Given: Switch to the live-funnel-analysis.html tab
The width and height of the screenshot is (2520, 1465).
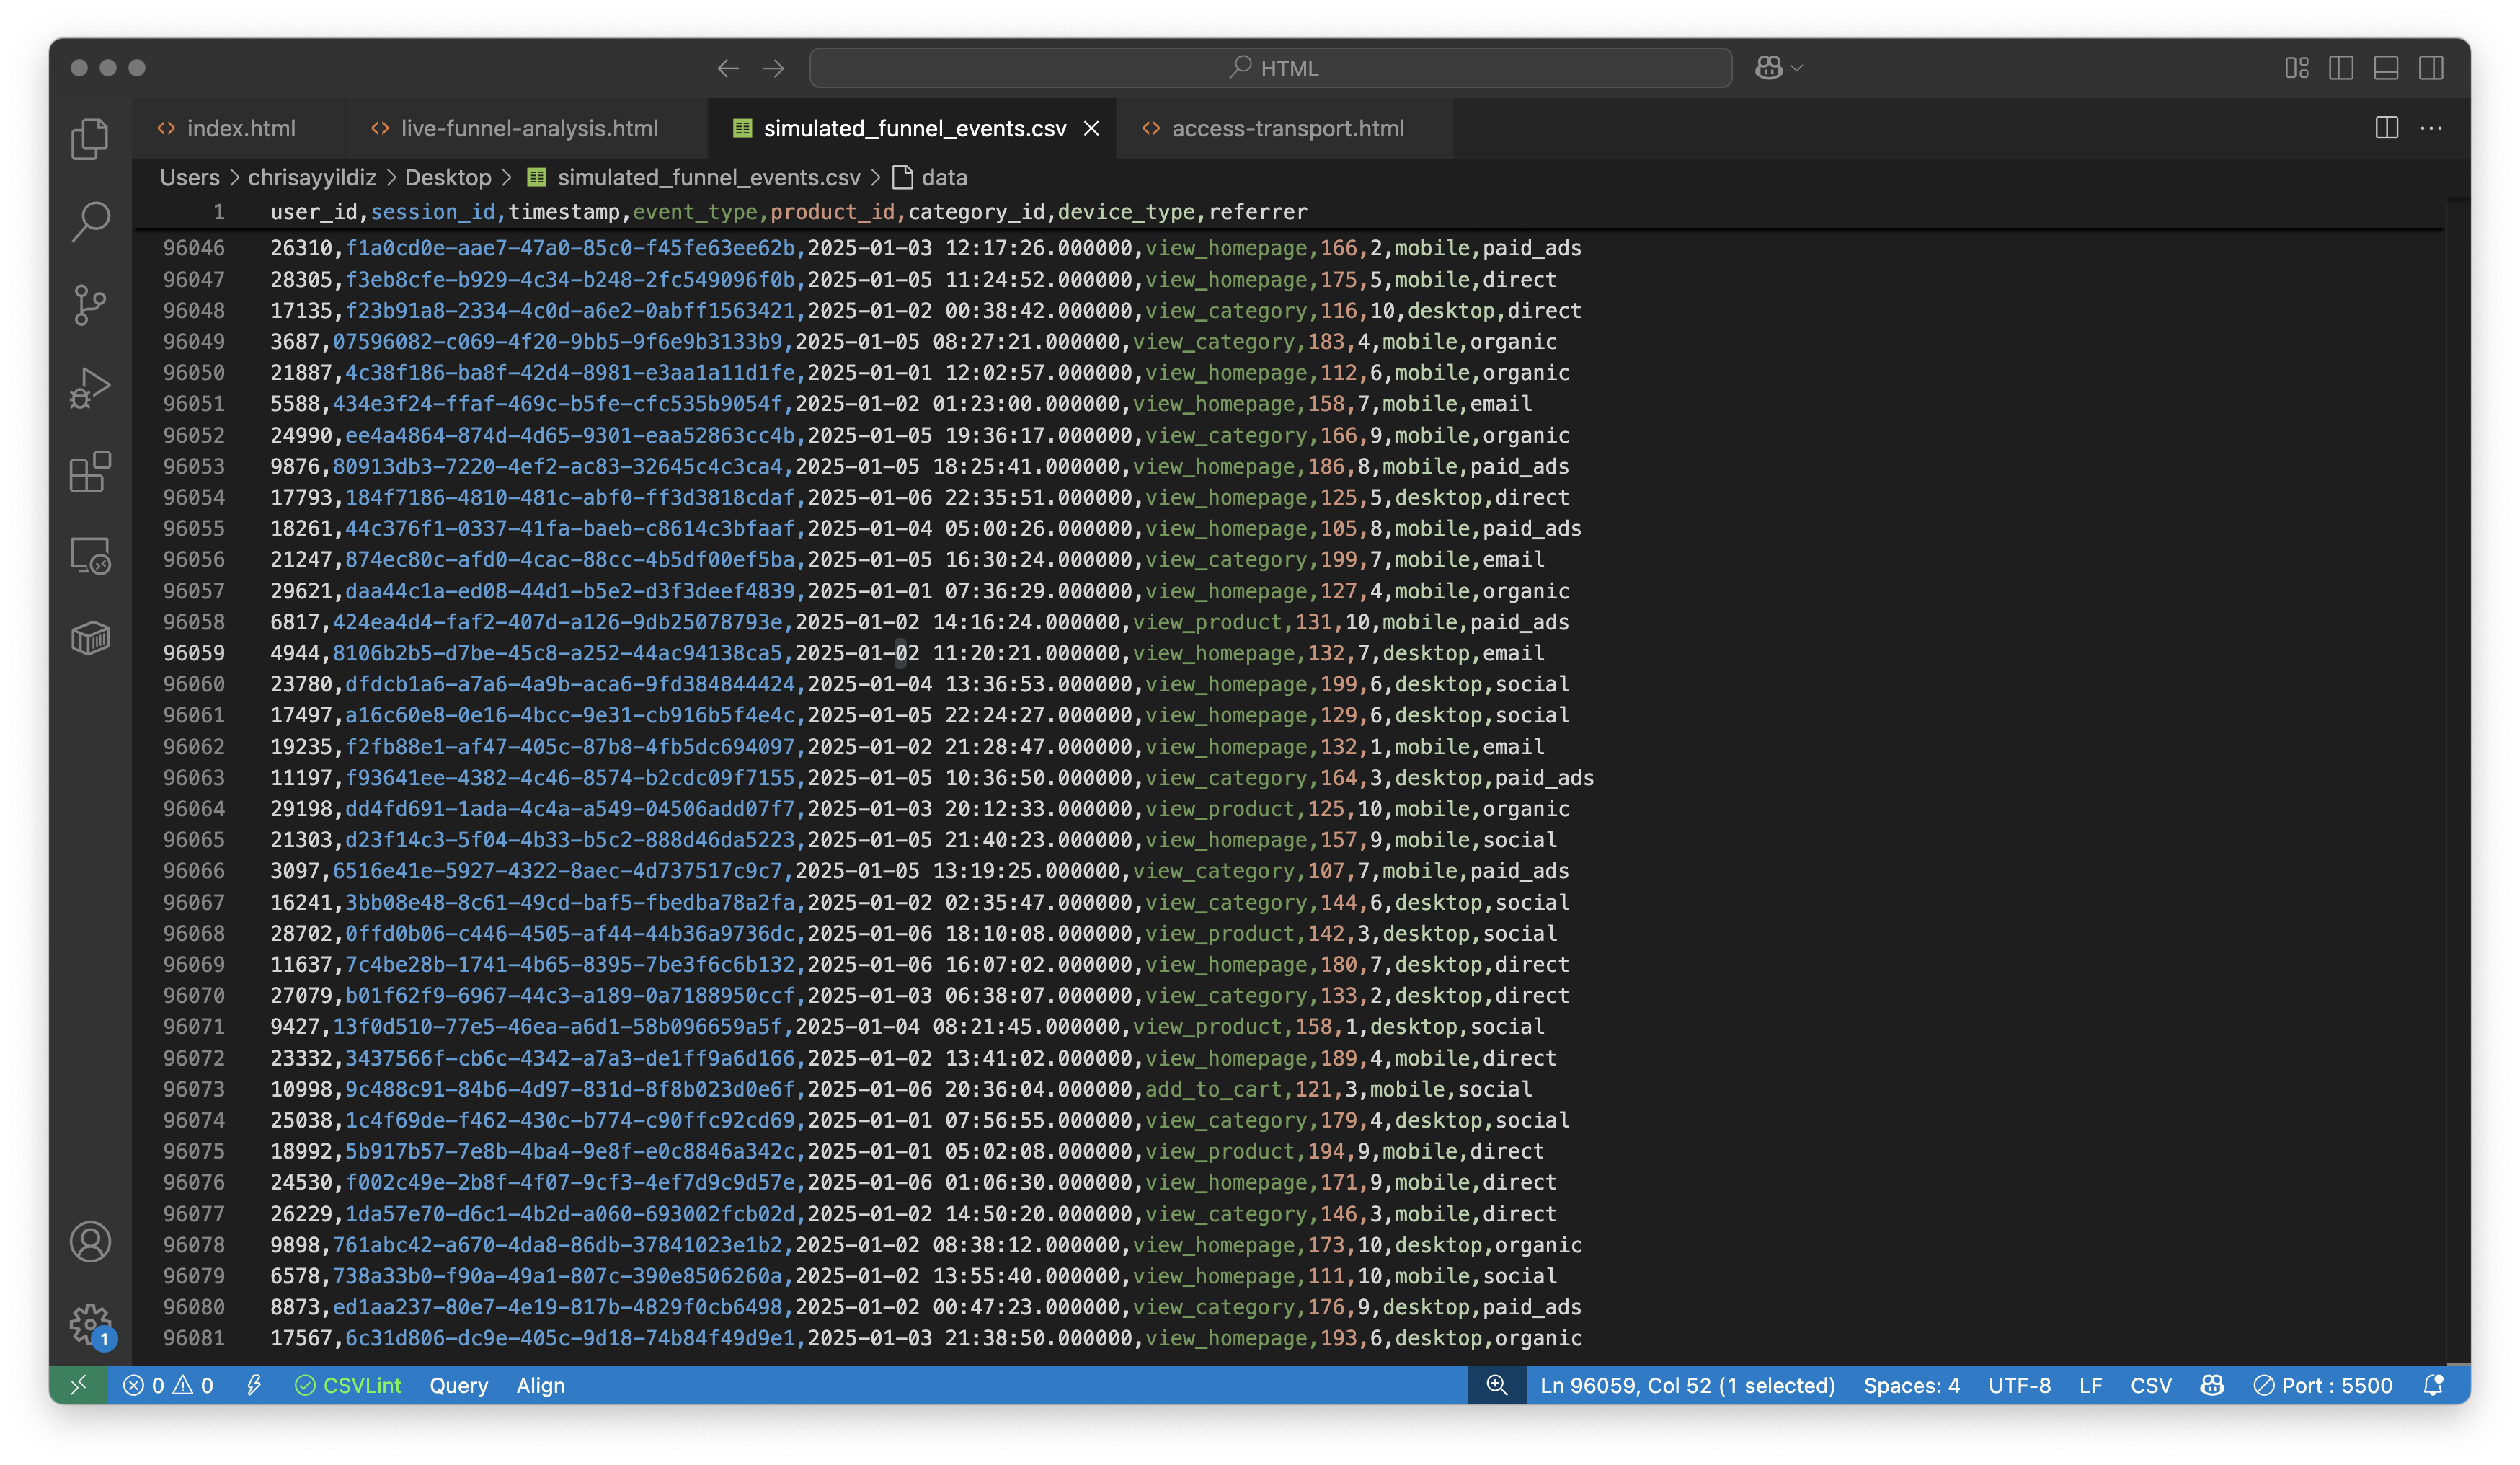Looking at the screenshot, I should coord(527,128).
